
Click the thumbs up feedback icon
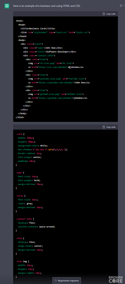tap(121, 5)
